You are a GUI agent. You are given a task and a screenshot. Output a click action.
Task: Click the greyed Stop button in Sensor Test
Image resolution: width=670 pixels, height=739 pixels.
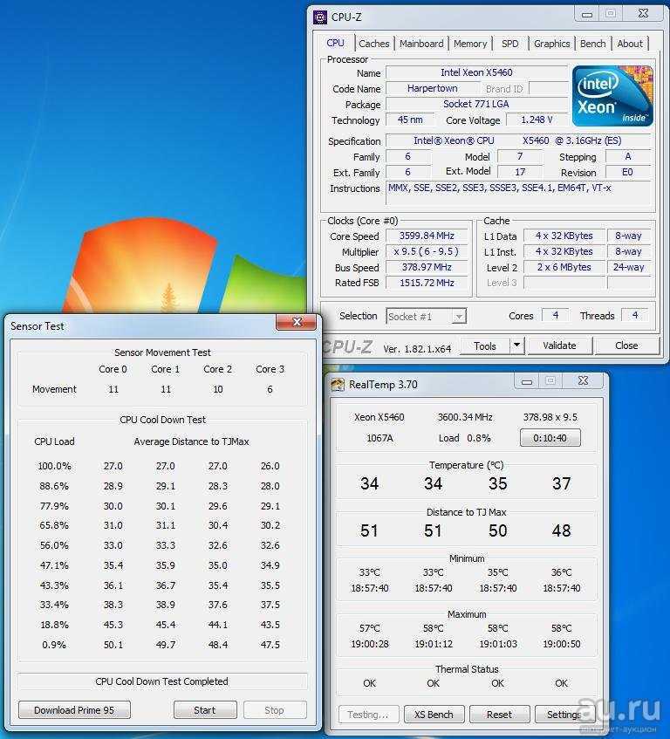pyautogui.click(x=274, y=710)
